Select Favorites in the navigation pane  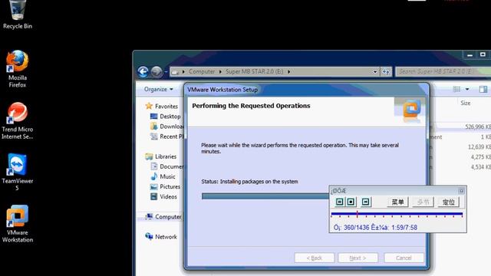coord(166,107)
